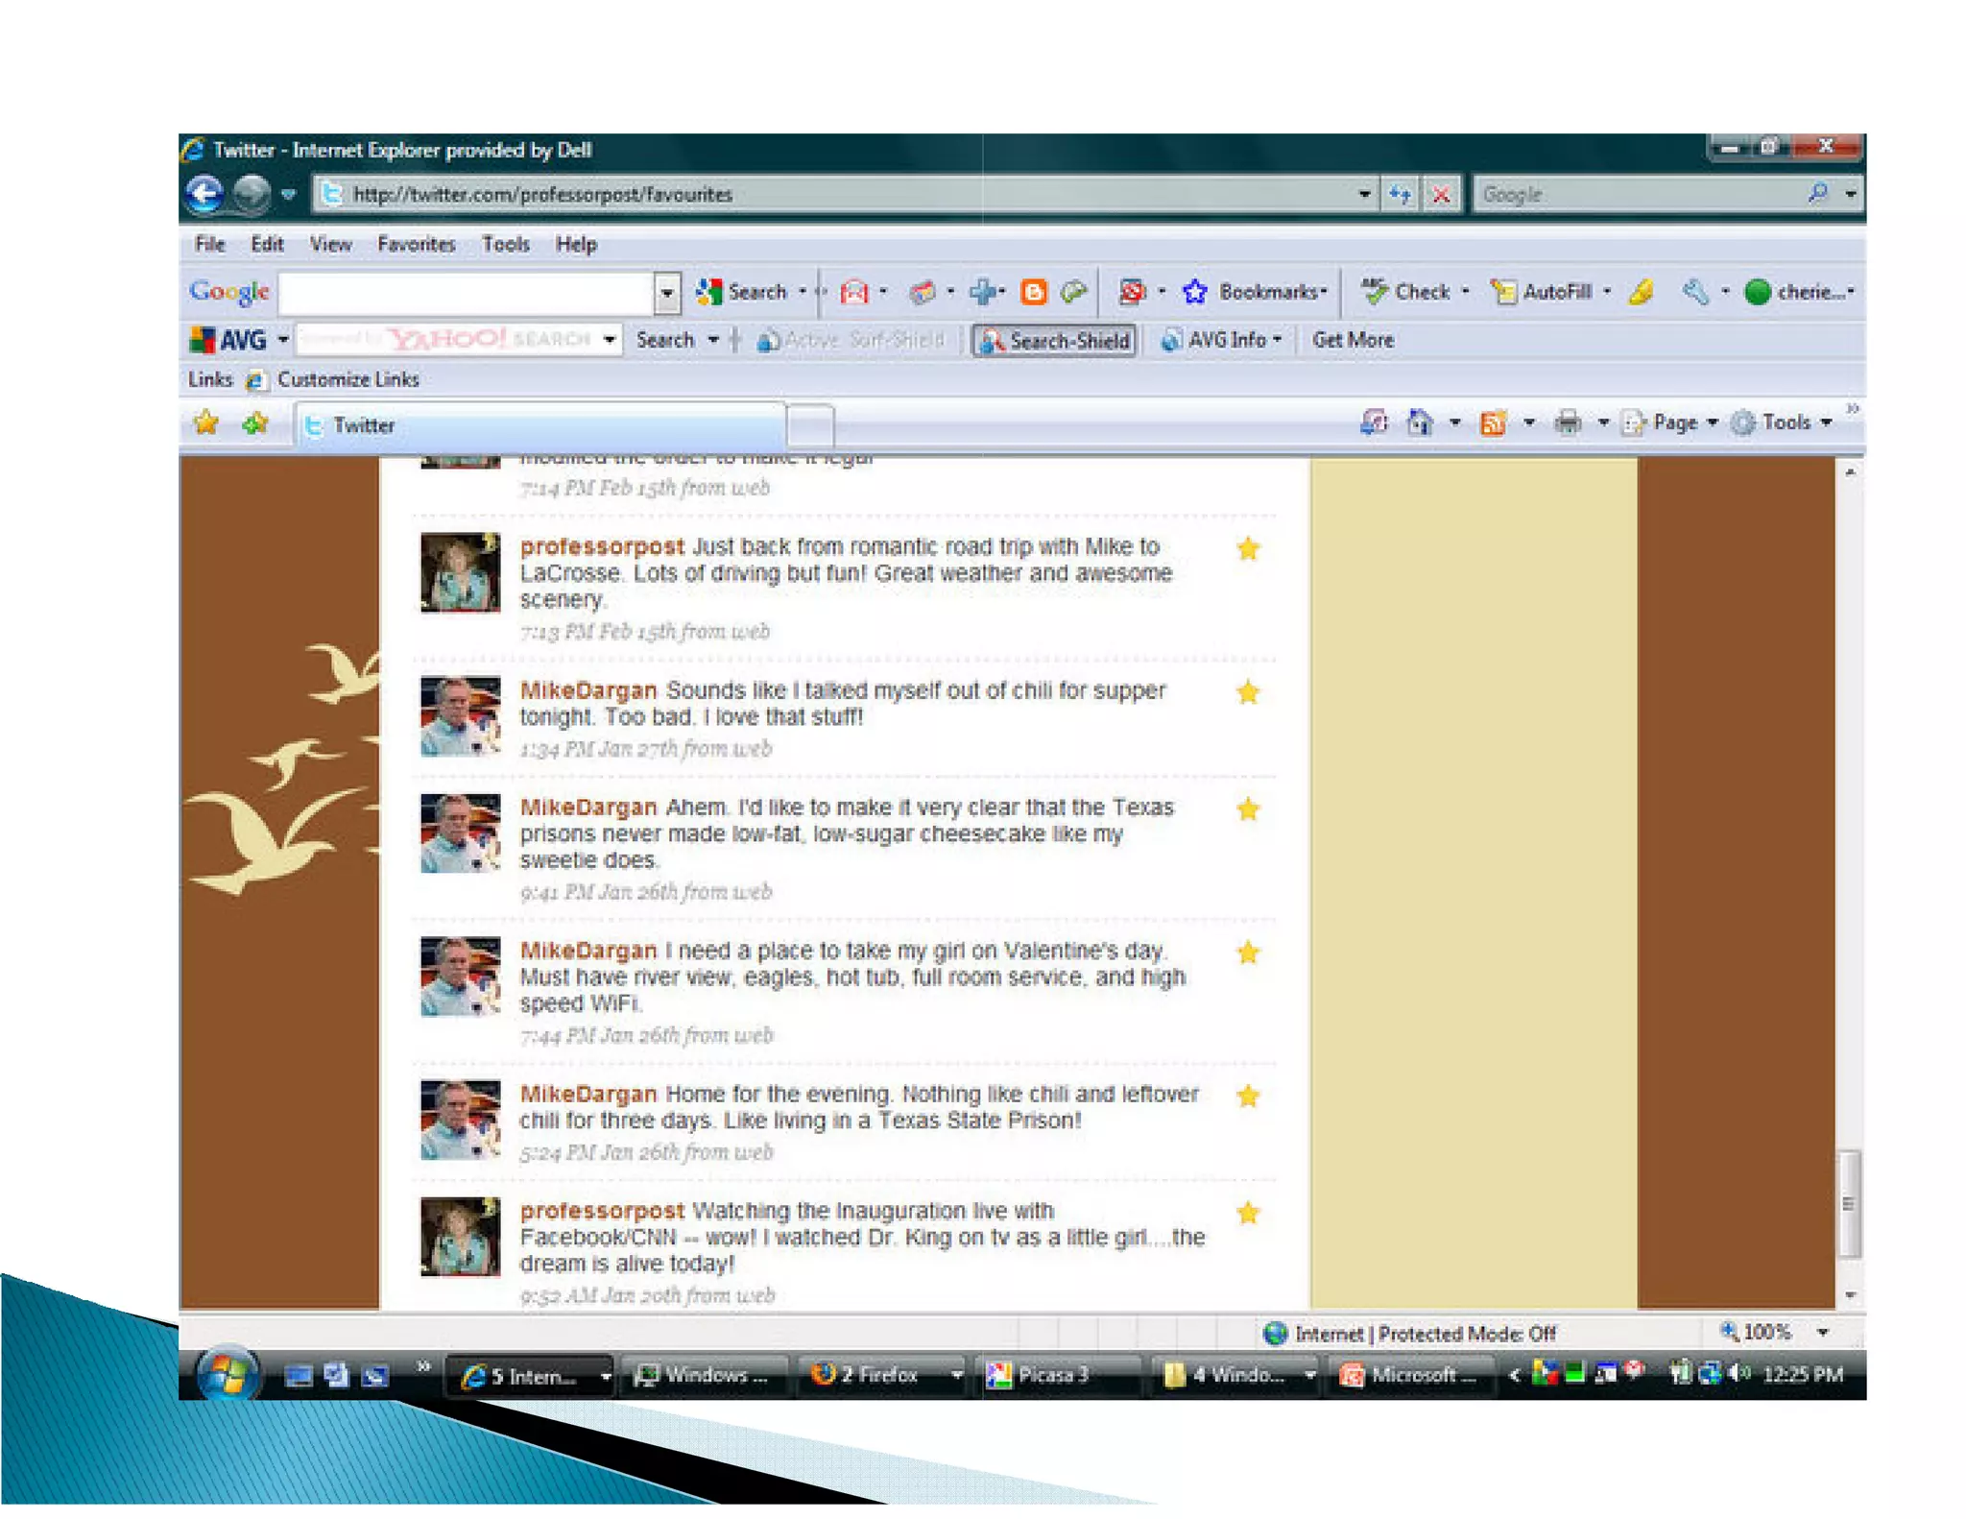
Task: Click the volume speaker tray icon
Action: (x=1739, y=1374)
